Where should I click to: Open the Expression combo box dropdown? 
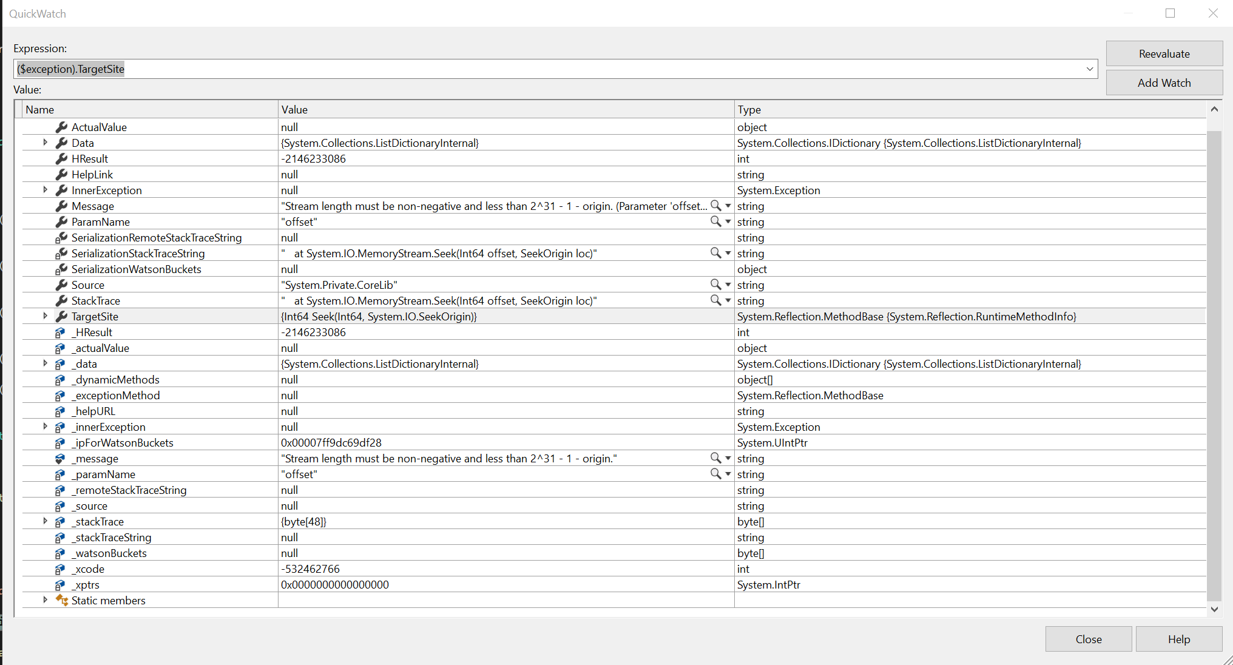[x=1089, y=69]
